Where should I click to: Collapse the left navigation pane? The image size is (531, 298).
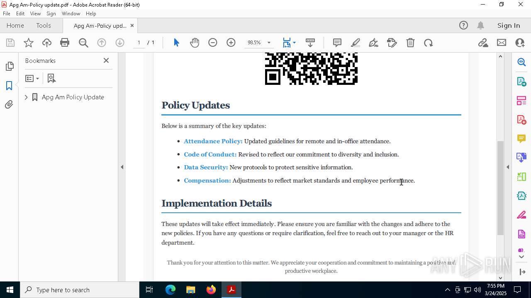122,167
